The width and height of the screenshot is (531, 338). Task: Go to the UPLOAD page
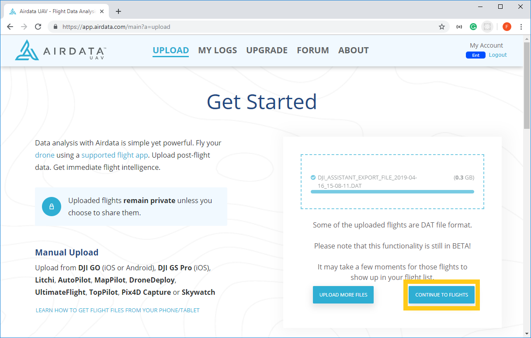coord(171,51)
